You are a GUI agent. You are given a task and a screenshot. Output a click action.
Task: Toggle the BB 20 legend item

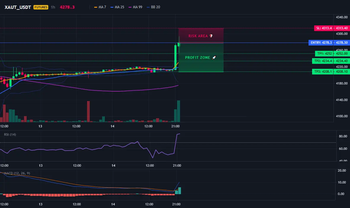[153, 7]
